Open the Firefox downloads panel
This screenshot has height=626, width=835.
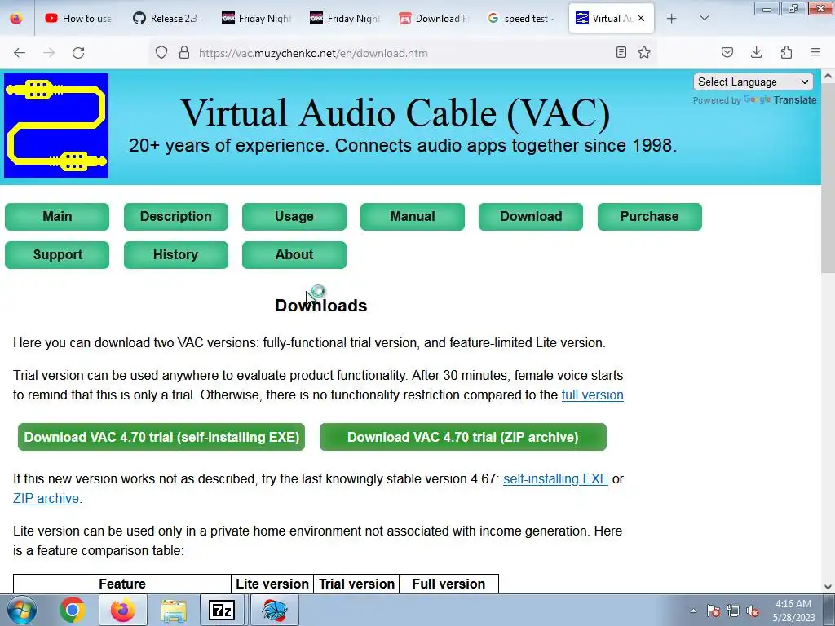pos(756,52)
